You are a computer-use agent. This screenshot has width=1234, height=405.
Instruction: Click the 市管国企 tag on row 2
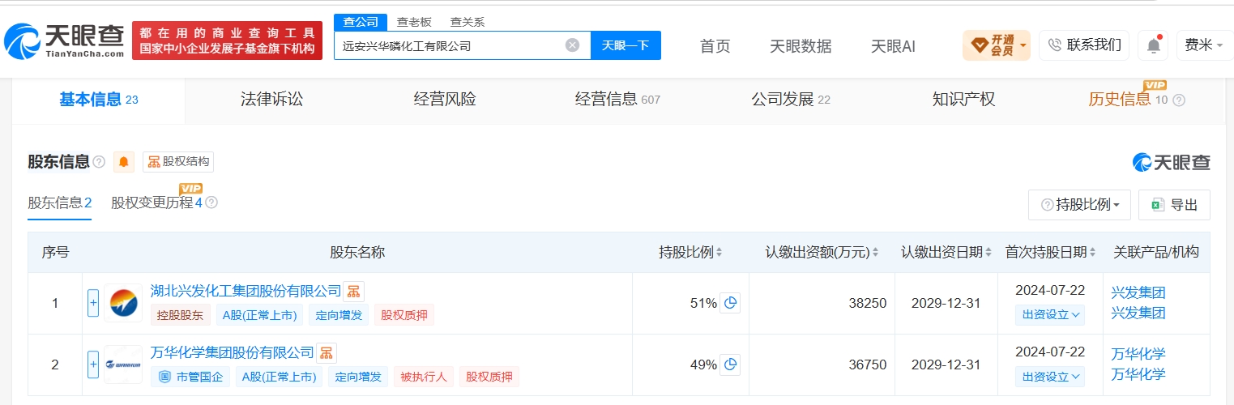pyautogui.click(x=190, y=377)
